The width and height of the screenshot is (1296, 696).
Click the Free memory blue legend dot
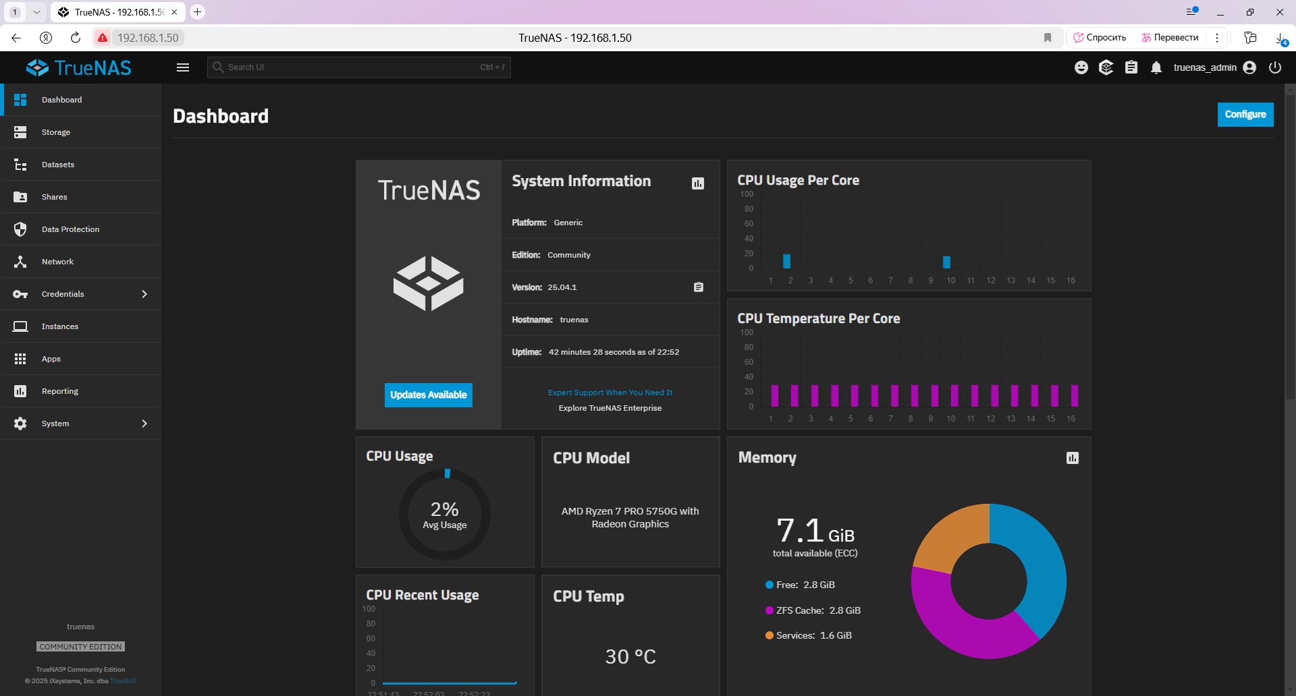(769, 585)
